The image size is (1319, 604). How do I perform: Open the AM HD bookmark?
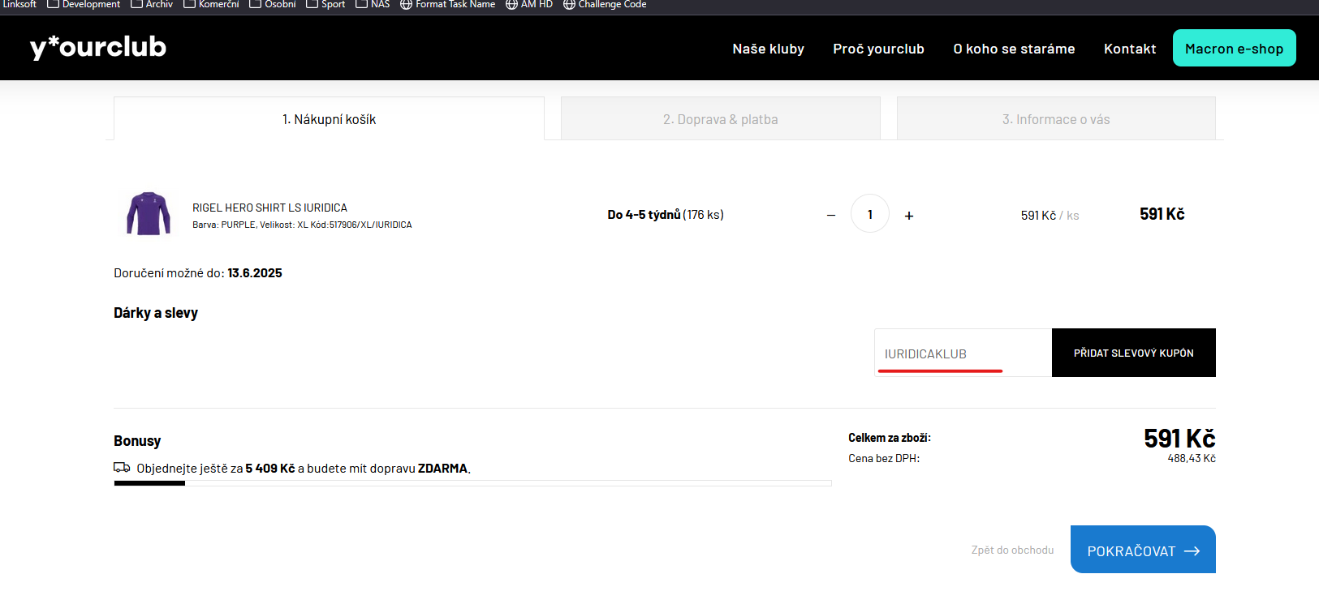[529, 4]
